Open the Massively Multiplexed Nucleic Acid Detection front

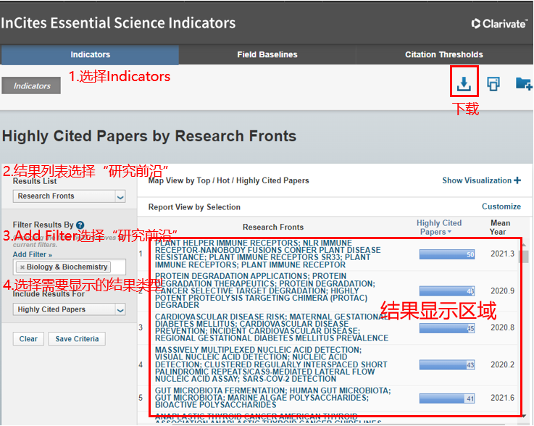(x=271, y=364)
